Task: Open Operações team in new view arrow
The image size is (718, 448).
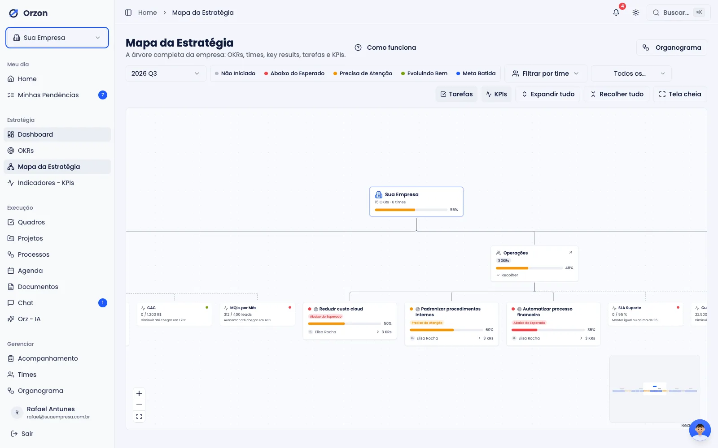Action: click(x=571, y=252)
